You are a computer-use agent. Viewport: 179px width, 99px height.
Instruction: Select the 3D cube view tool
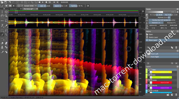point(6,12)
